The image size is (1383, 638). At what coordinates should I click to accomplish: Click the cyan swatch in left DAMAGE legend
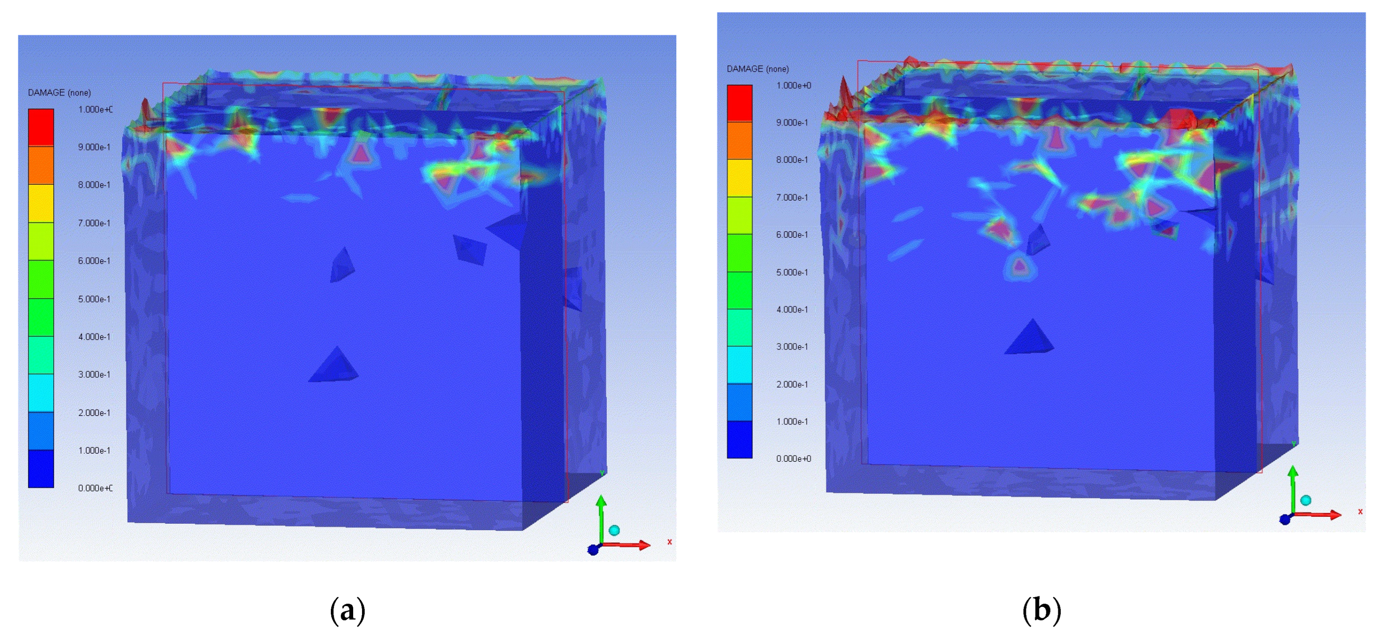41,393
